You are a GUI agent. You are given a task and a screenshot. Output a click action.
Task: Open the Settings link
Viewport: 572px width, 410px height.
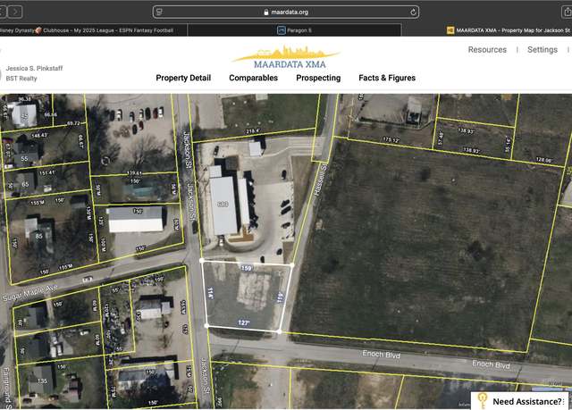point(543,49)
